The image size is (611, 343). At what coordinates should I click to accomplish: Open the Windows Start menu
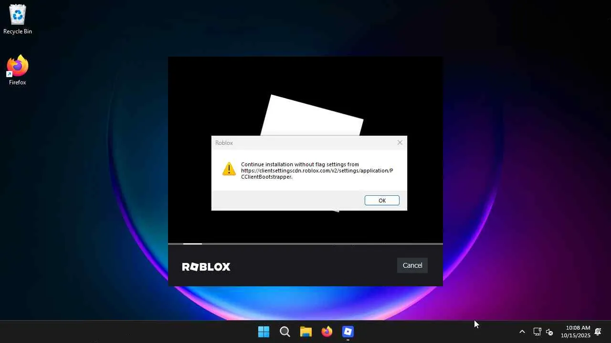tap(263, 332)
